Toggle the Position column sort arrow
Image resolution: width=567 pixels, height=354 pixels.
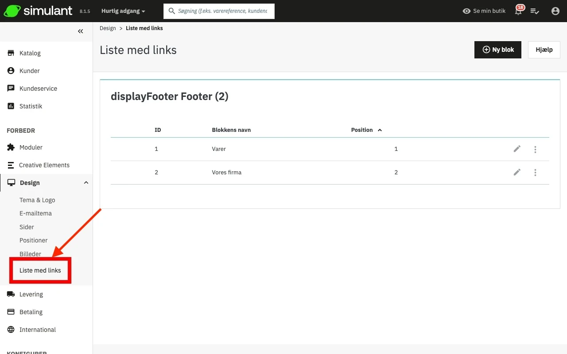pyautogui.click(x=380, y=130)
